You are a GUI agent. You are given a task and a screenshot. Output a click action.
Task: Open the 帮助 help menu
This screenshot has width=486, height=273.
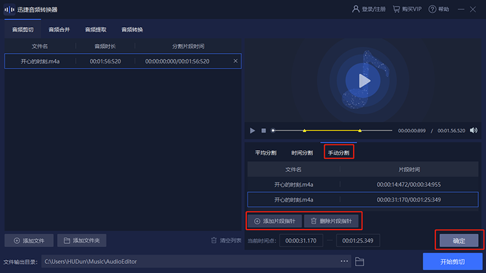pyautogui.click(x=439, y=9)
